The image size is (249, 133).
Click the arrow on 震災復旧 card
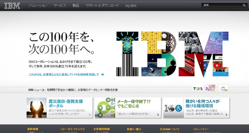[x=90, y=115]
